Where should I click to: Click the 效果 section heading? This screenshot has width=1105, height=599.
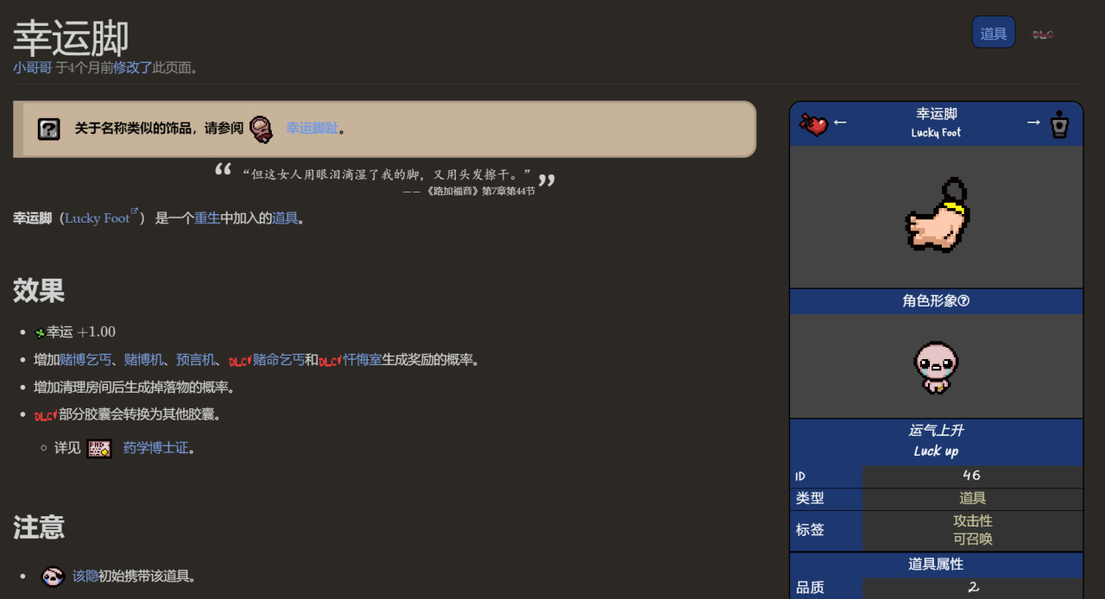pos(39,290)
